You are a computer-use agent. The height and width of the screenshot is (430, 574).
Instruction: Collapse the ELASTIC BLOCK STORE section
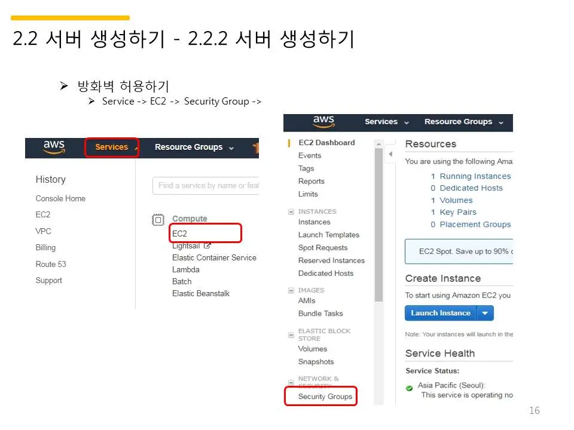[291, 335]
